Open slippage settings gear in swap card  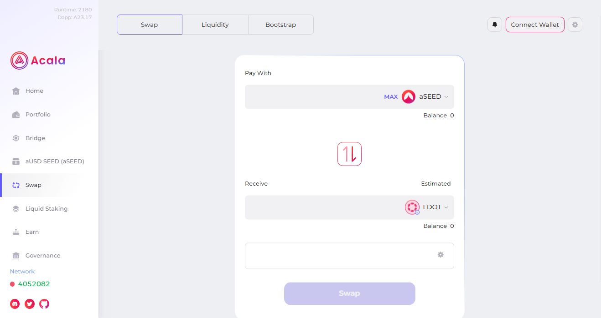click(440, 255)
